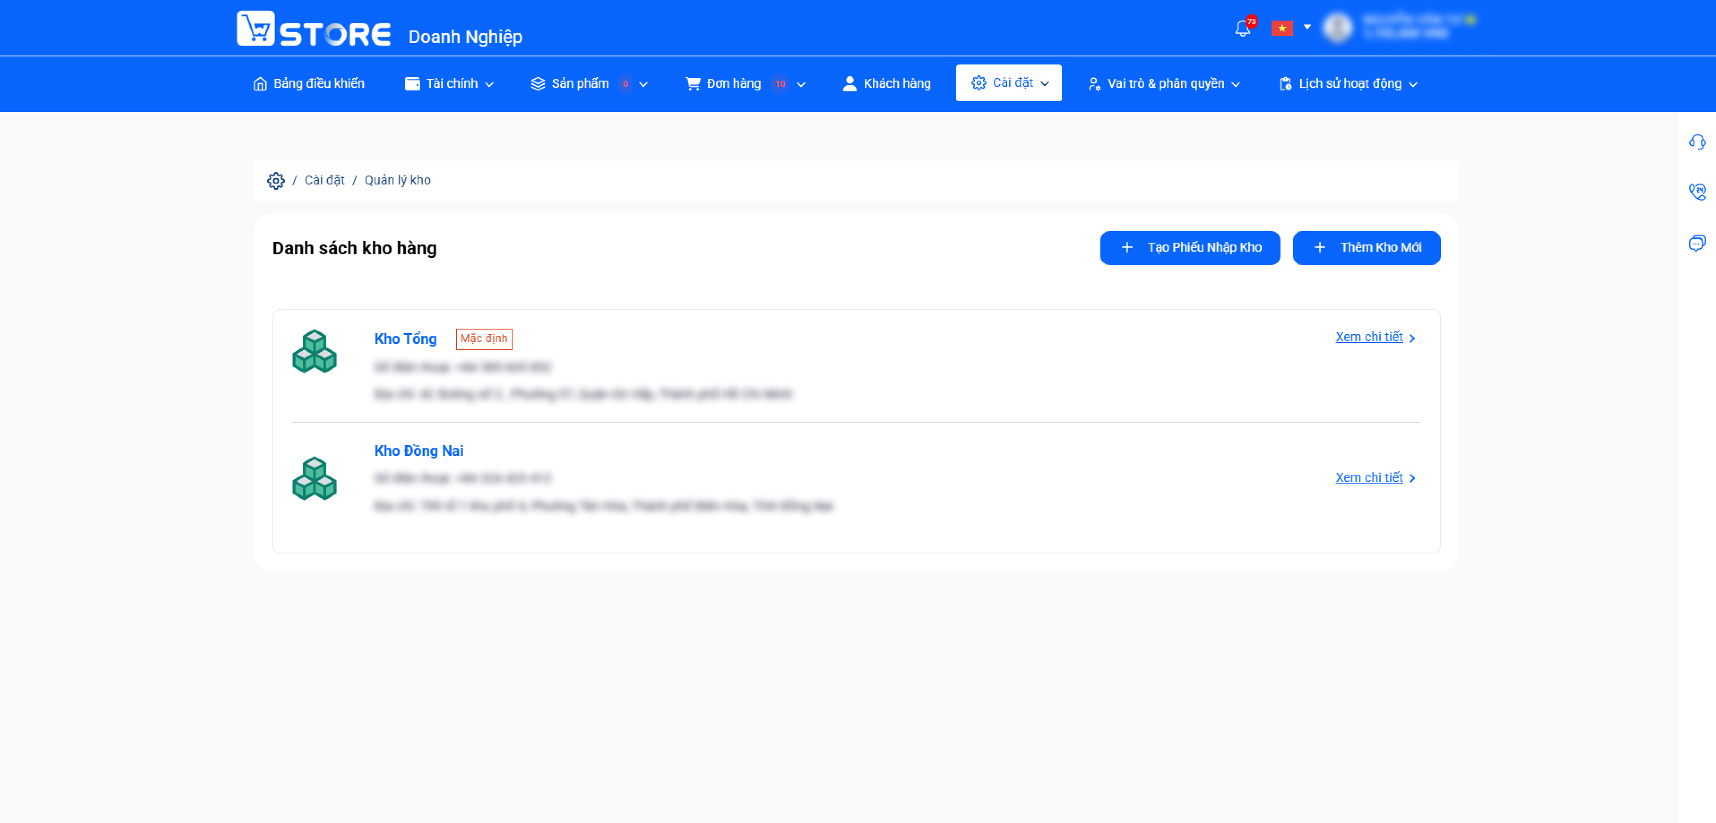Open the Vietnamese flag language dropdown
Screen dimensions: 1716x823
pyautogui.click(x=1290, y=28)
